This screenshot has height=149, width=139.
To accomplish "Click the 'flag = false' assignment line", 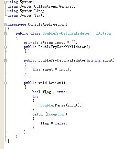I will [x=54, y=123].
